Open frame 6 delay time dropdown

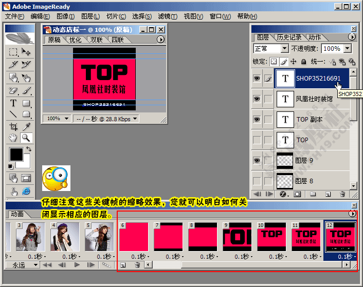[148, 257]
